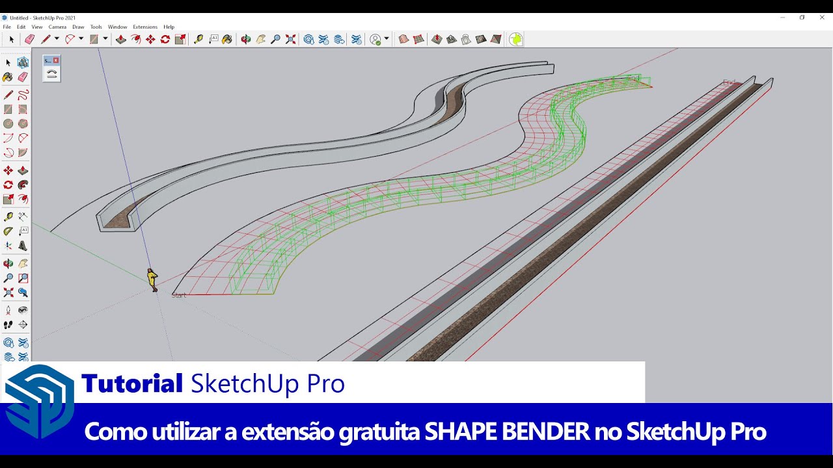The image size is (833, 468).
Task: Open the Extensions menu
Action: [x=145, y=27]
